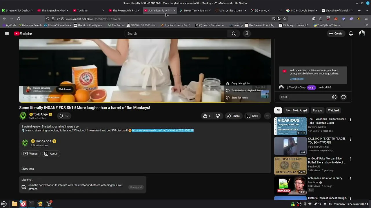Open the Firefox extensions puzzle icon

321,19
